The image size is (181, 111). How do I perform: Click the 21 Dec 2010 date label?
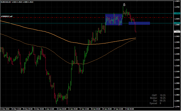pyautogui.click(x=5, y=109)
